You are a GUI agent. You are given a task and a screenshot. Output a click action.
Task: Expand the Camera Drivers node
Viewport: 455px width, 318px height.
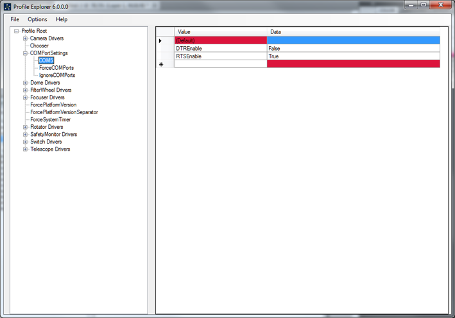point(25,38)
